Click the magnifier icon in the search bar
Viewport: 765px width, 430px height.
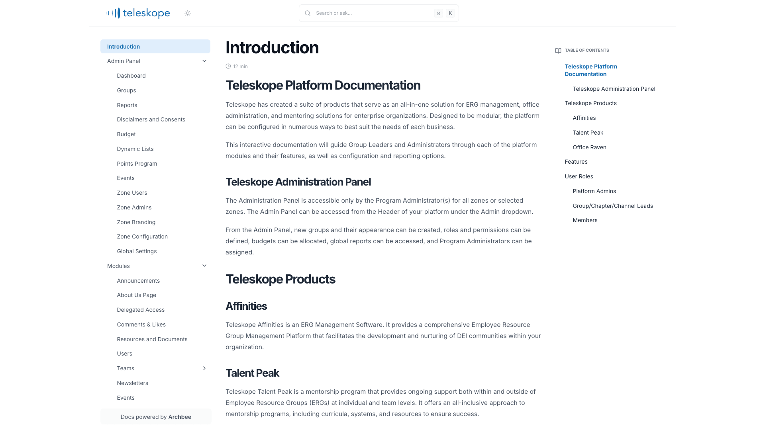[x=308, y=13]
